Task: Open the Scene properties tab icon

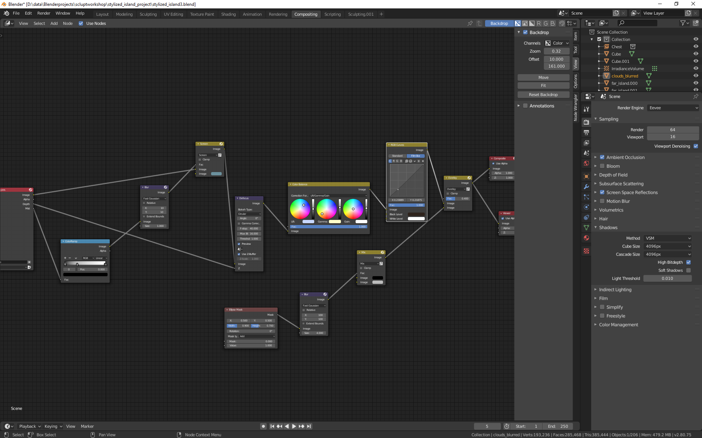Action: [x=586, y=153]
